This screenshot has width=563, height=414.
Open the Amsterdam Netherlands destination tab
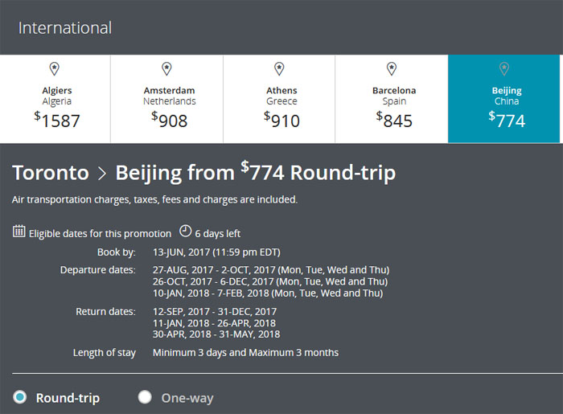[x=169, y=96]
